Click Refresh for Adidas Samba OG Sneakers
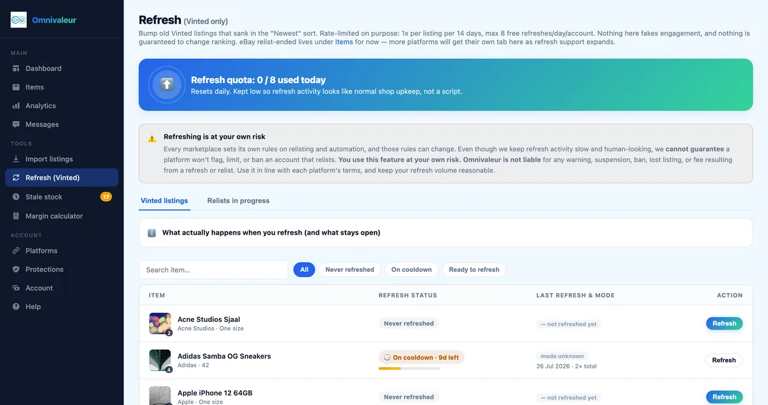 tap(724, 360)
